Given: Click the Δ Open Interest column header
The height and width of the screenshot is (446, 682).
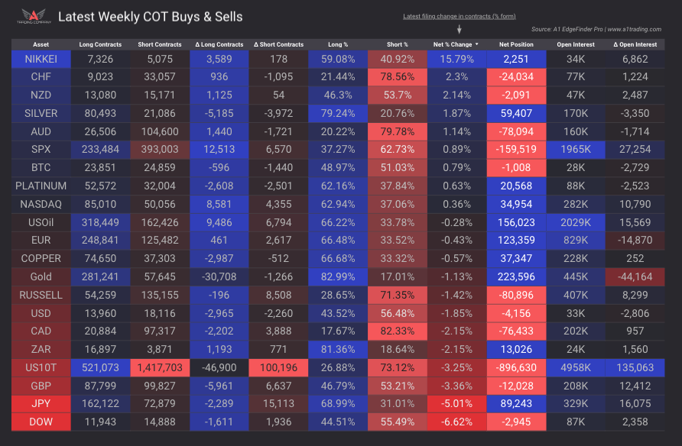Looking at the screenshot, I should tap(635, 44).
